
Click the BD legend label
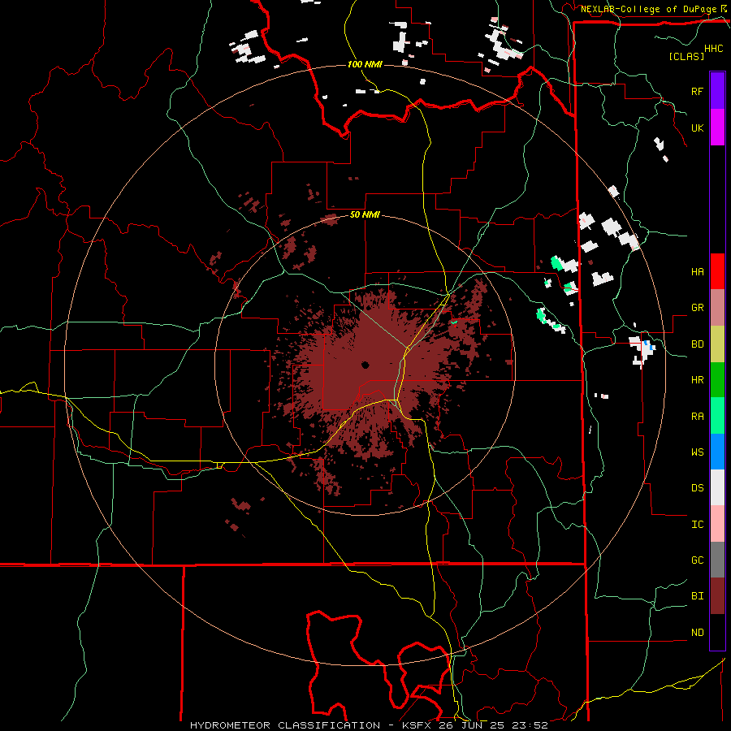click(x=697, y=344)
